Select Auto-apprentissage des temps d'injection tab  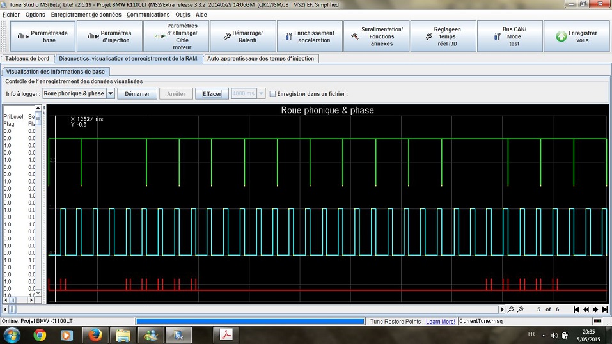pyautogui.click(x=261, y=58)
